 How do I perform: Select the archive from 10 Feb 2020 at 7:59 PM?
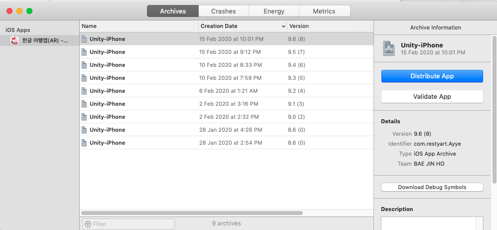227,78
